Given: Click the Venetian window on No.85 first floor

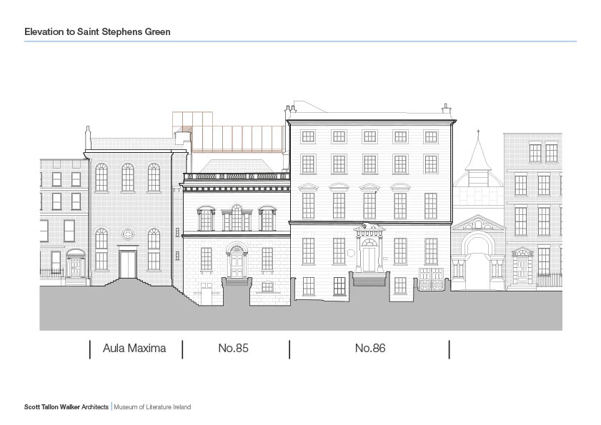Looking at the screenshot, I should click(x=237, y=218).
